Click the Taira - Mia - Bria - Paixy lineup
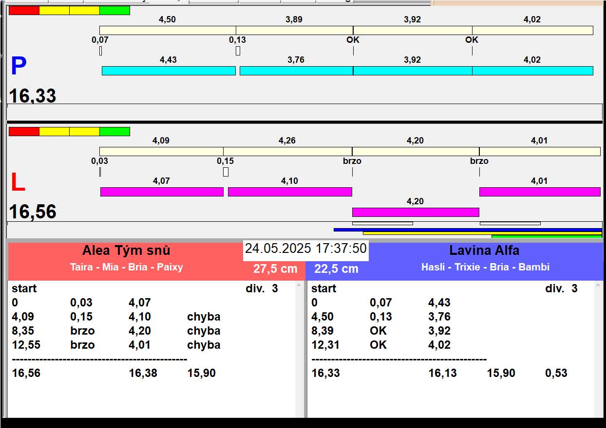606x428 pixels. (x=127, y=267)
